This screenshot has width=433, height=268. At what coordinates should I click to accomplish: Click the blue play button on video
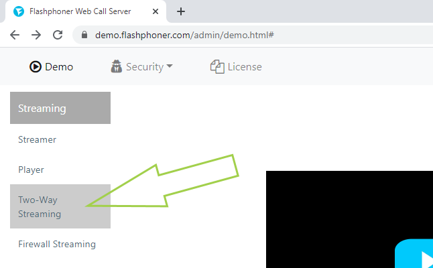(414, 254)
